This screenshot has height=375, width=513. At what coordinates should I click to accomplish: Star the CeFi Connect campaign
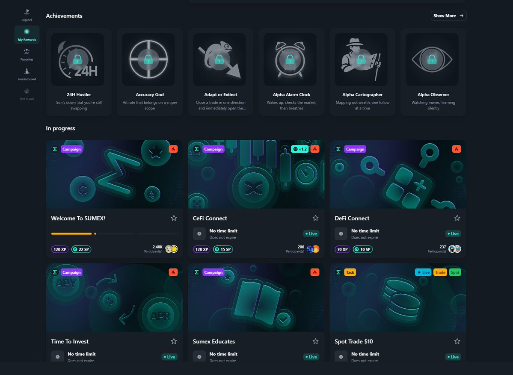[315, 218]
